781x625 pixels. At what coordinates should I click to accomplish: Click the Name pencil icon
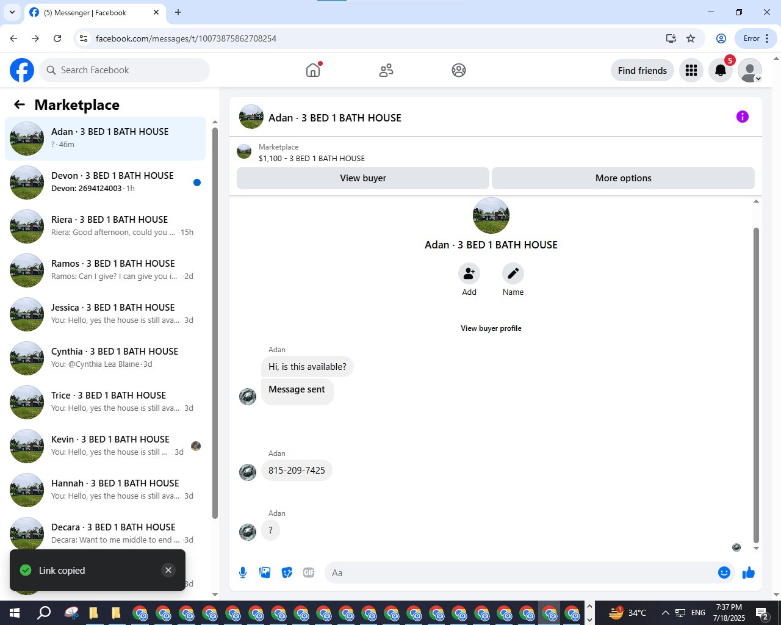coord(513,273)
